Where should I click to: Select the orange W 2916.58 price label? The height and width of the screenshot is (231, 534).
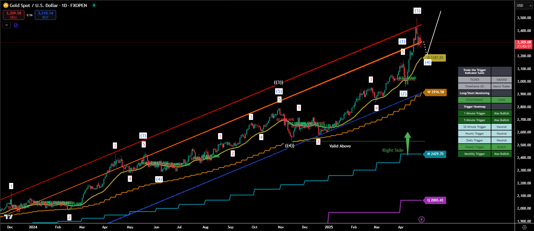coord(435,92)
